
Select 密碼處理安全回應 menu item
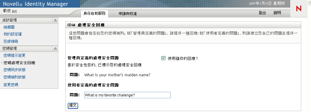point(20,63)
